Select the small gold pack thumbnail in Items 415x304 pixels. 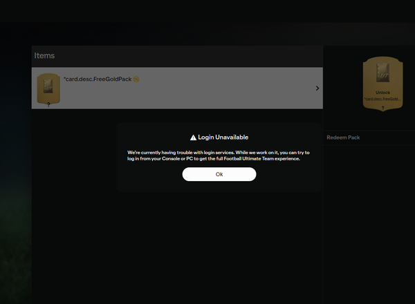pyautogui.click(x=48, y=88)
